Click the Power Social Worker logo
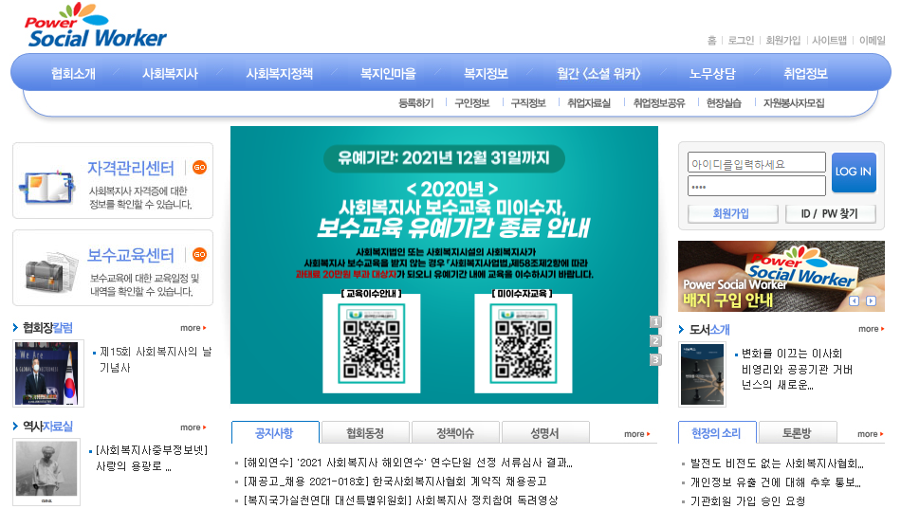 pos(96,26)
